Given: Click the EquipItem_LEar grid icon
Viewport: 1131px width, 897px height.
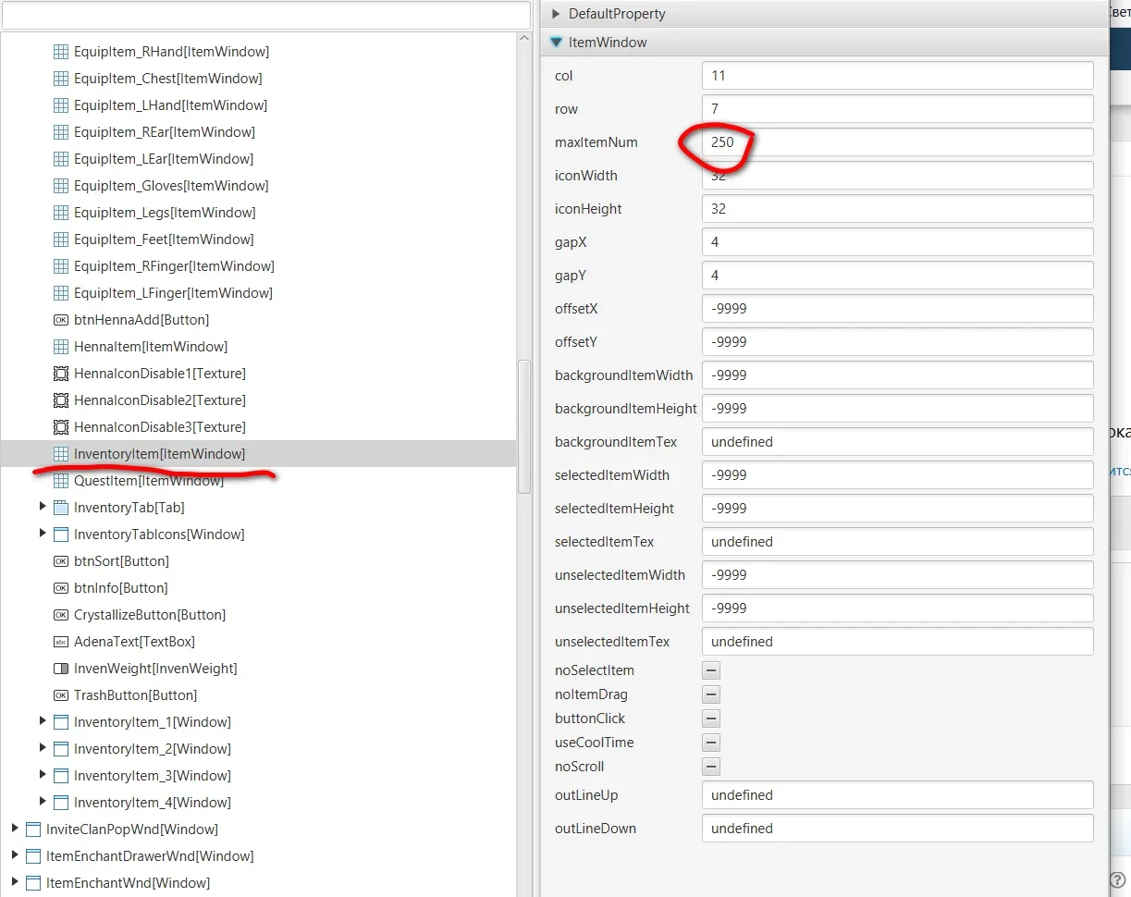Looking at the screenshot, I should 61,159.
